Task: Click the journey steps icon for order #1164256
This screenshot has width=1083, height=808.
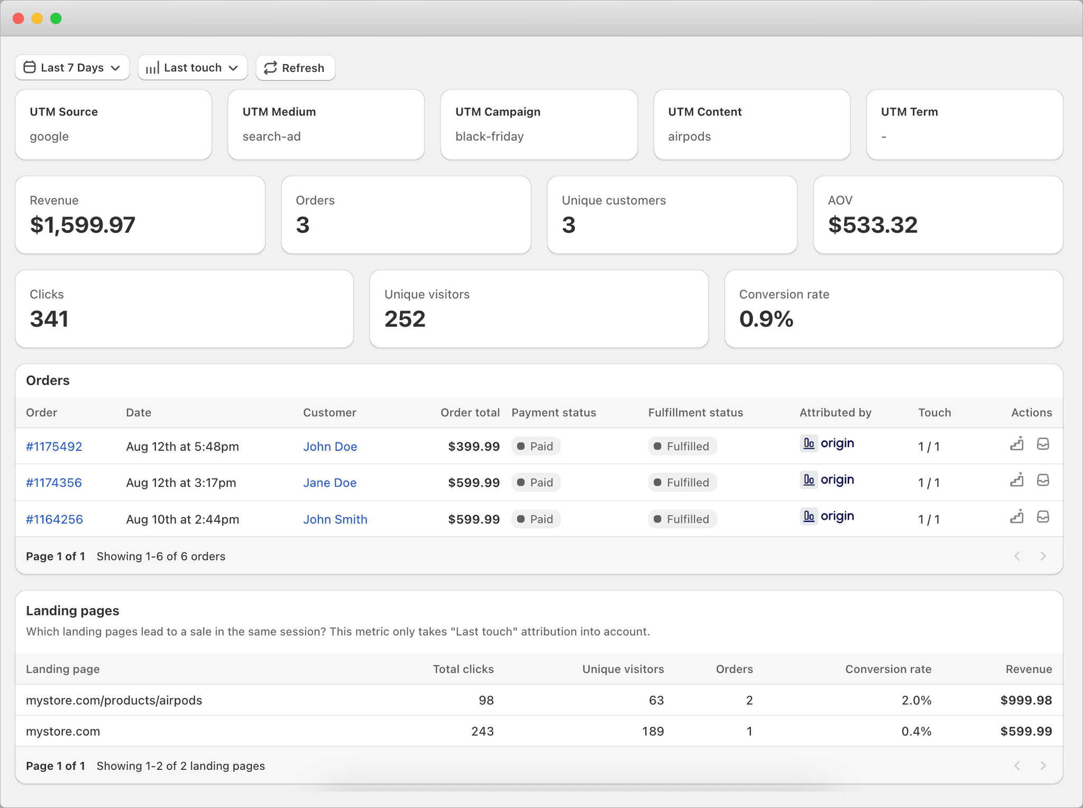Action: click(x=1016, y=517)
